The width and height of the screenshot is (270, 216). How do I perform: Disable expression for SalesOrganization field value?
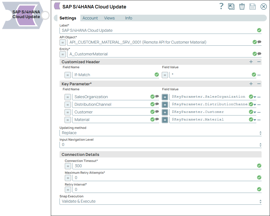[165, 97]
